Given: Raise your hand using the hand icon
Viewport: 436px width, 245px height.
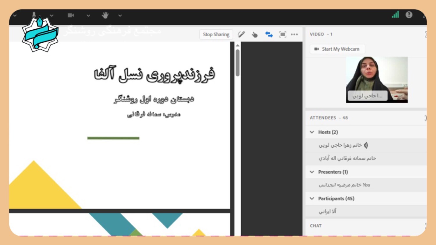Looking at the screenshot, I should [x=105, y=15].
